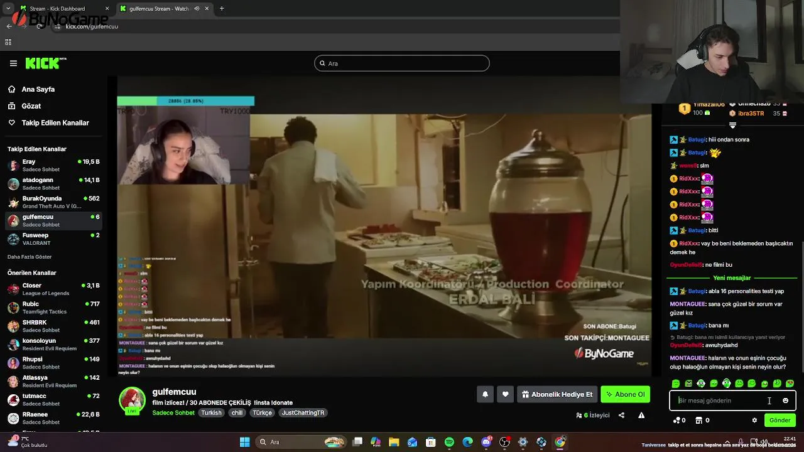This screenshot has width=804, height=452.
Task: Toggle notification bell for gulfemcuu
Action: point(485,394)
